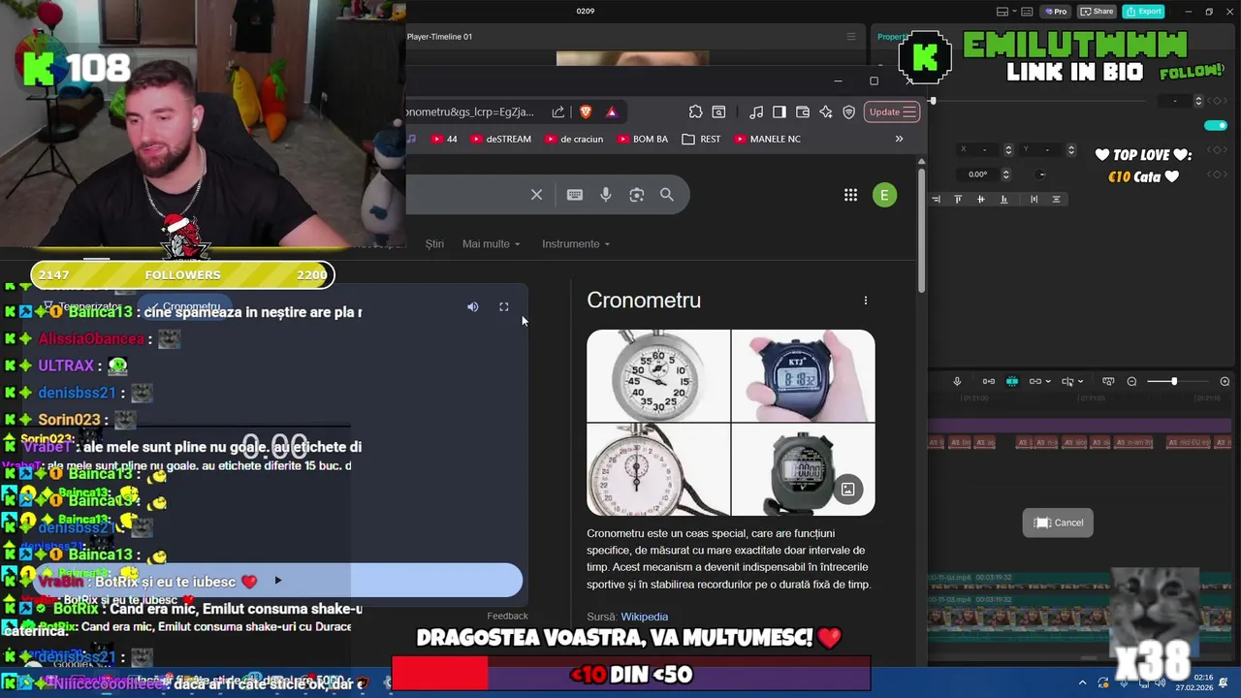The height and width of the screenshot is (698, 1241).
Task: Open the Wikipedia source link
Action: click(644, 617)
